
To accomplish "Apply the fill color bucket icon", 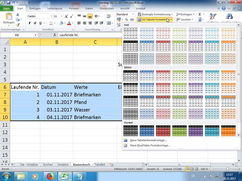I will (61, 23).
